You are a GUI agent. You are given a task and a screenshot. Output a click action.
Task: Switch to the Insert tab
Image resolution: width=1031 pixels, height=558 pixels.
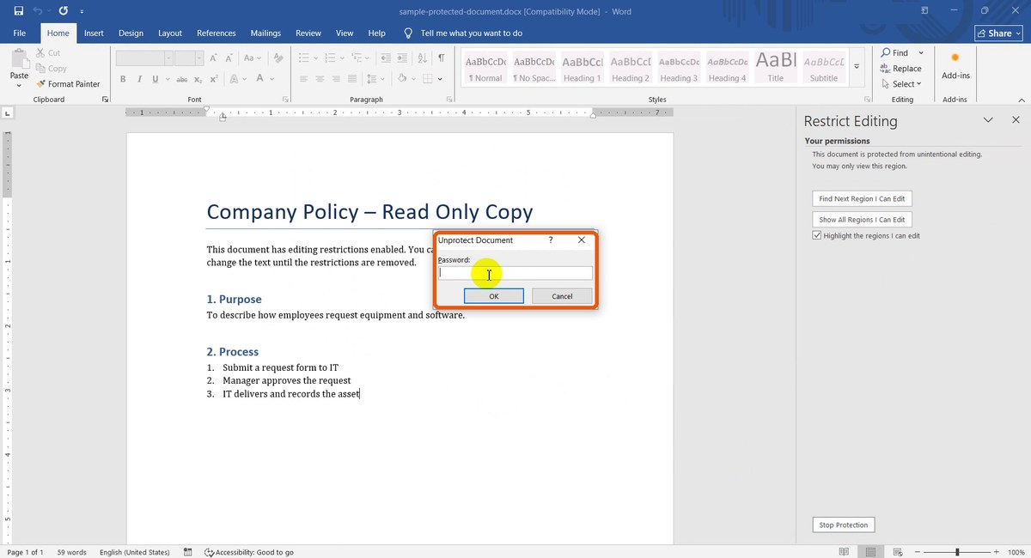[94, 33]
